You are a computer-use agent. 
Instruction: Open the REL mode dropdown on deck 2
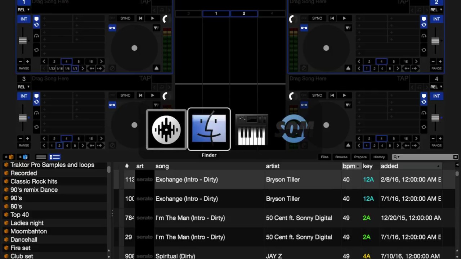(x=437, y=10)
